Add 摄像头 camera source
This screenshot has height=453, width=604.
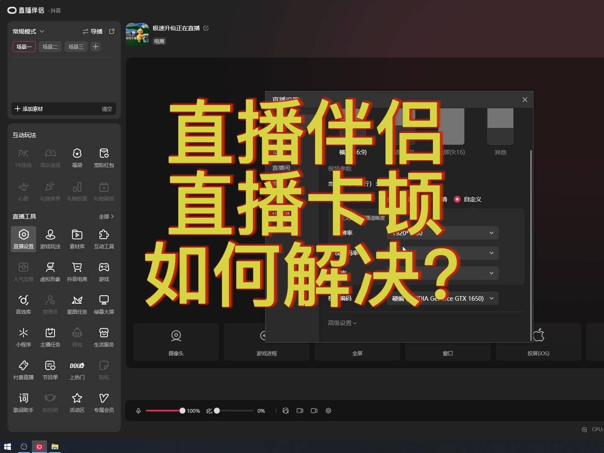176,342
